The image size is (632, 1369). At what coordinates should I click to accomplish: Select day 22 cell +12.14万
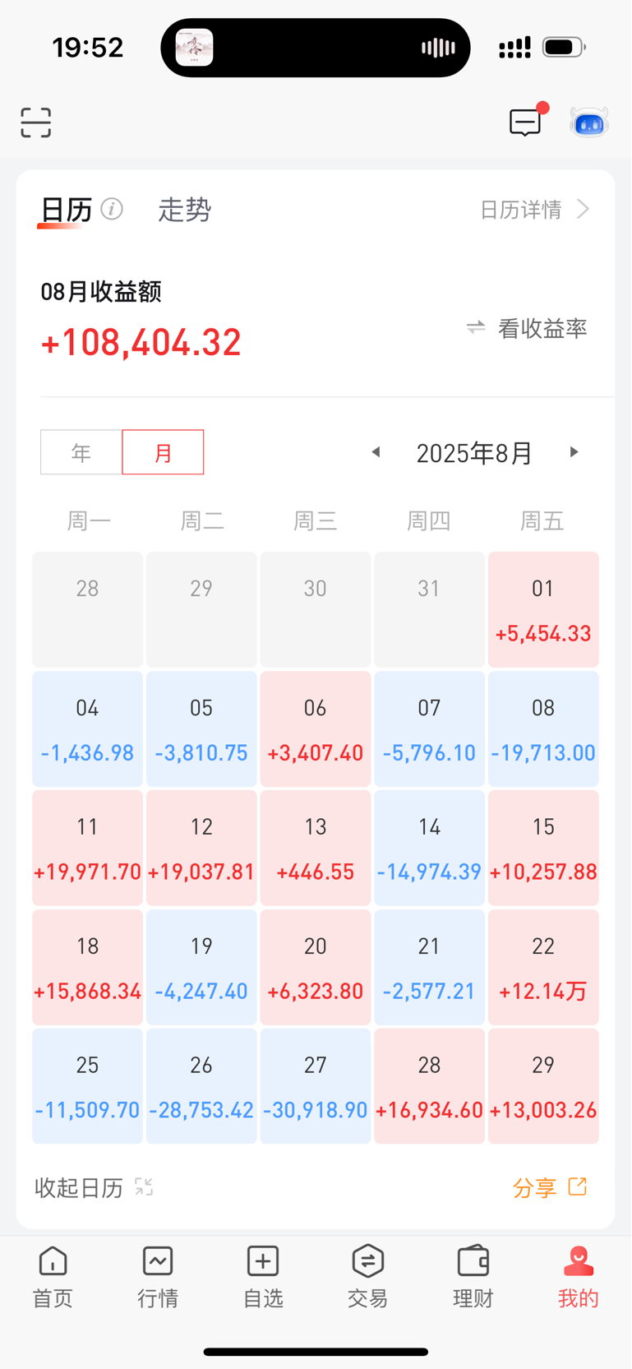pos(543,967)
